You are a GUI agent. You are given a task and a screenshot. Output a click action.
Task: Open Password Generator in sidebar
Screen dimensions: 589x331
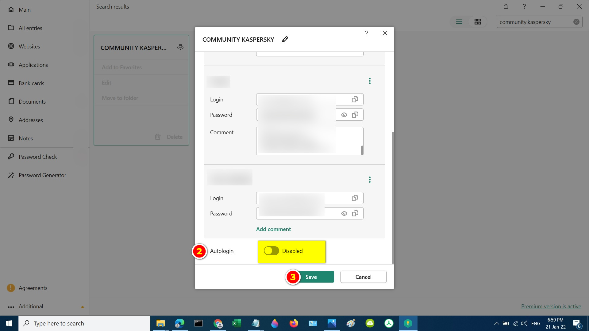[x=42, y=175]
